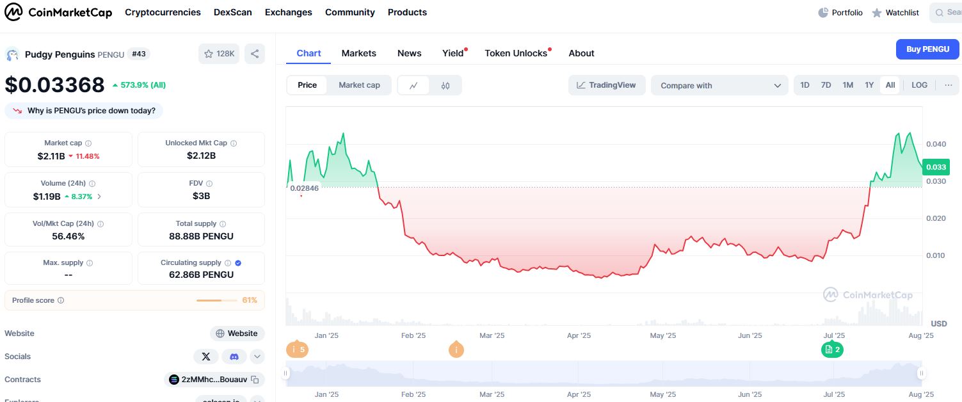The image size is (962, 402).
Task: Click the share icon button
Action: pyautogui.click(x=255, y=54)
